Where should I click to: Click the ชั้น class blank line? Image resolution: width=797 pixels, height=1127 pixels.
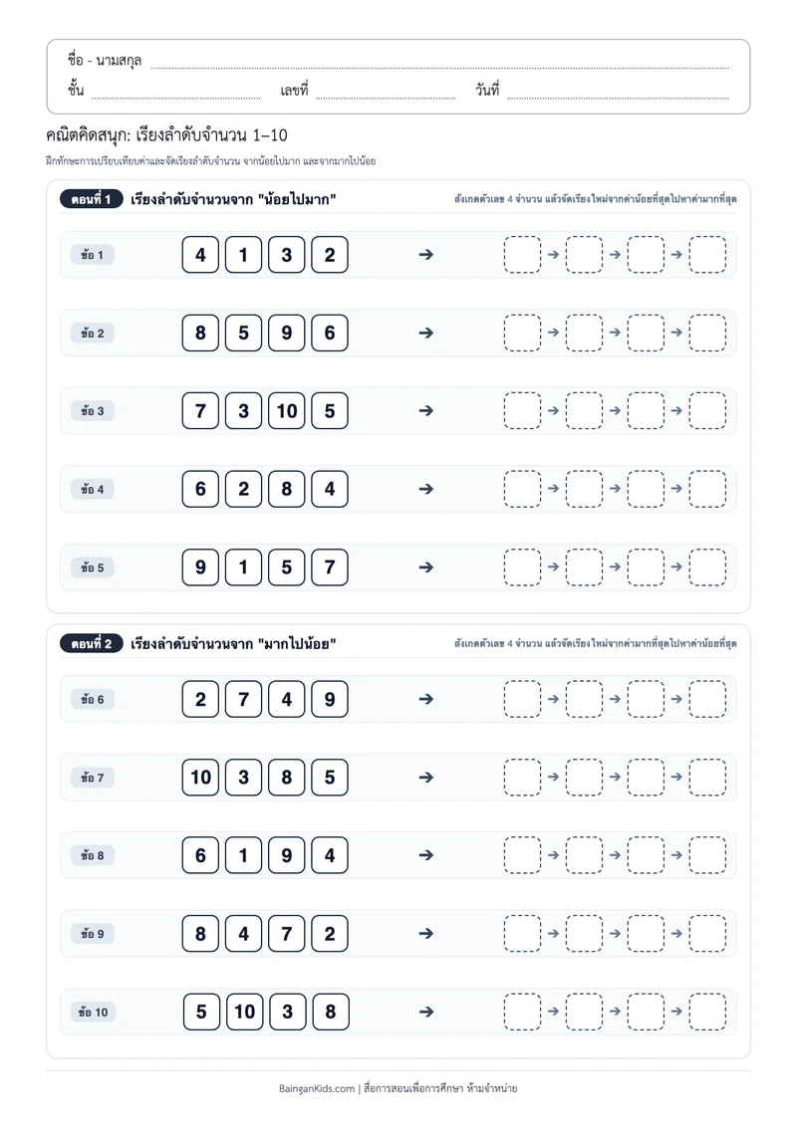tap(175, 96)
